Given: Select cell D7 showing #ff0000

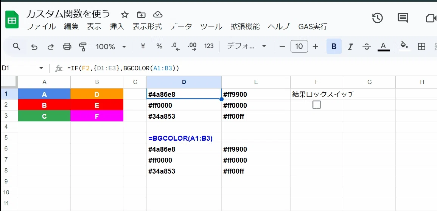Looking at the screenshot, I should (184, 160).
